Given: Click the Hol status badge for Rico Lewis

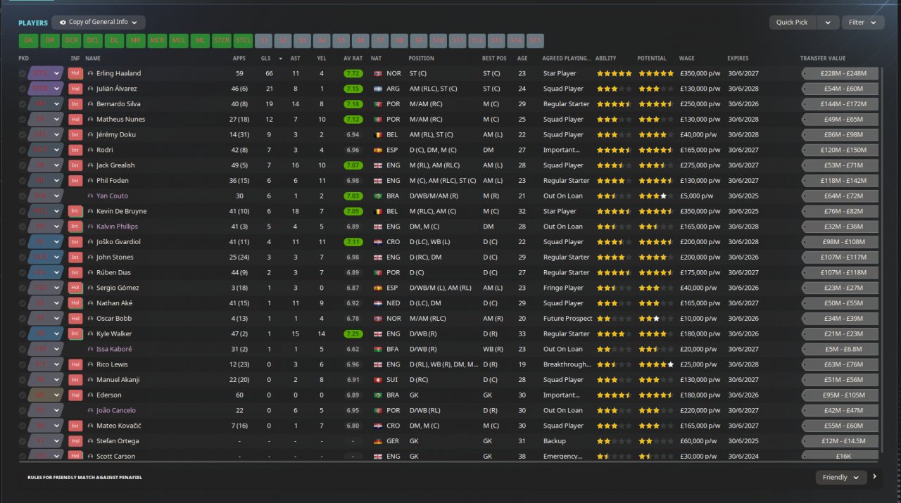Looking at the screenshot, I should pos(75,364).
